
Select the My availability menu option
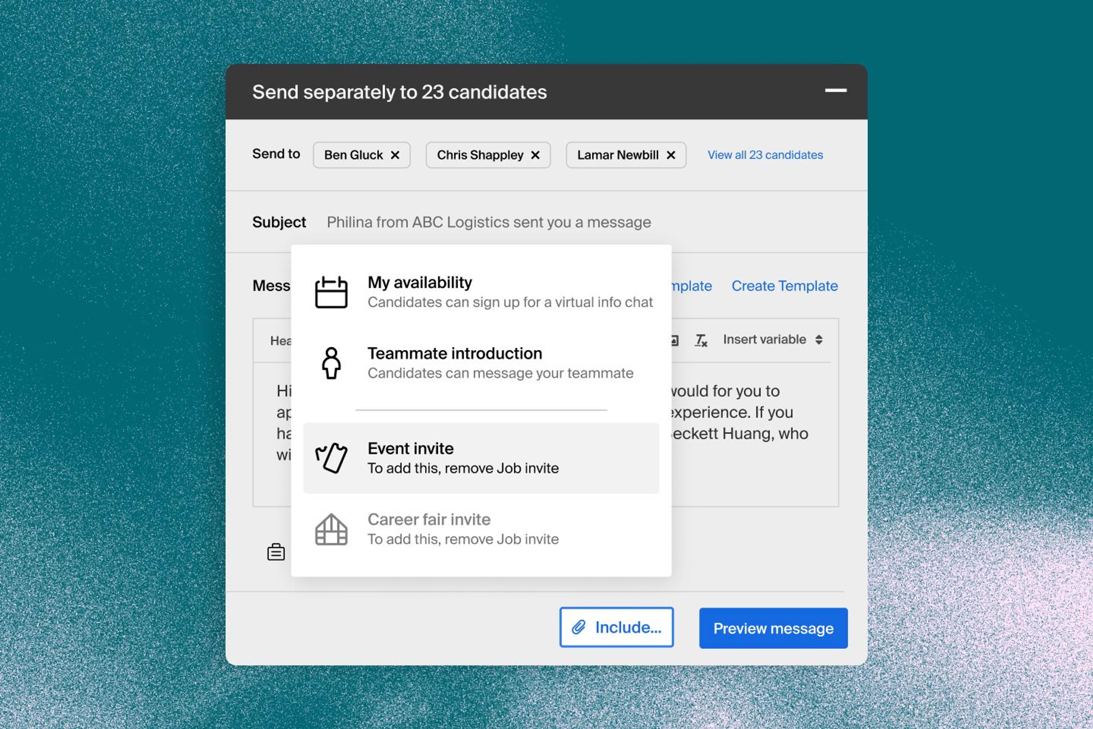(x=481, y=292)
